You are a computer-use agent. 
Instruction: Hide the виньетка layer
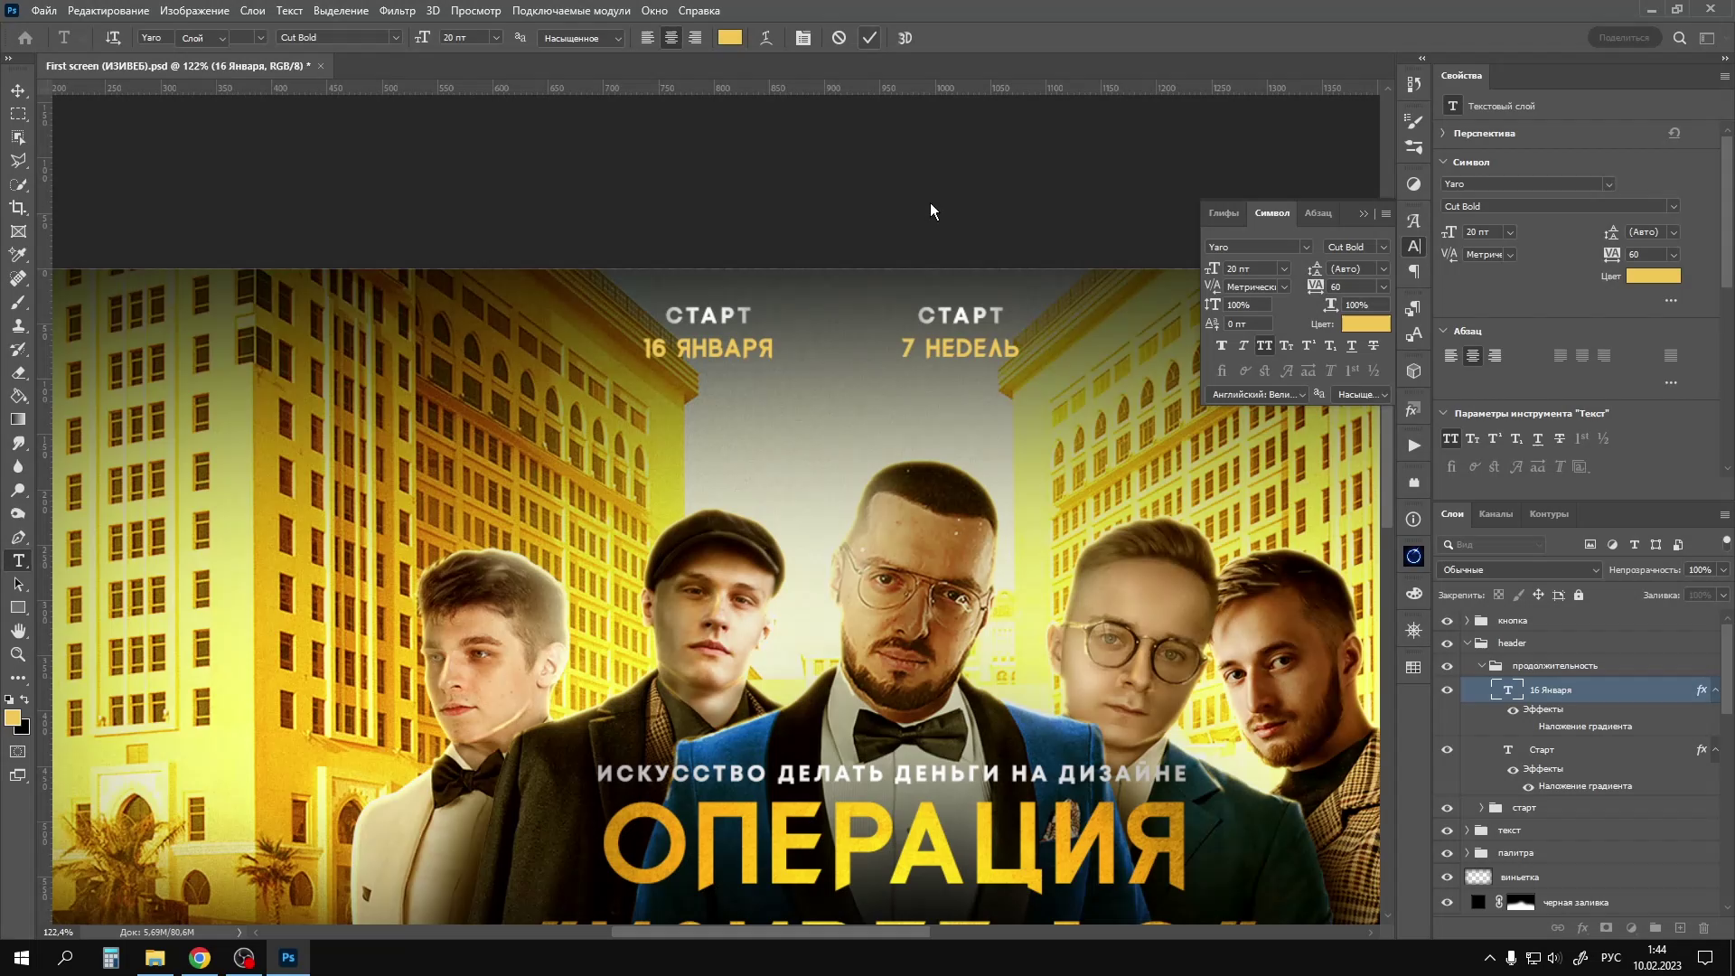tap(1447, 877)
